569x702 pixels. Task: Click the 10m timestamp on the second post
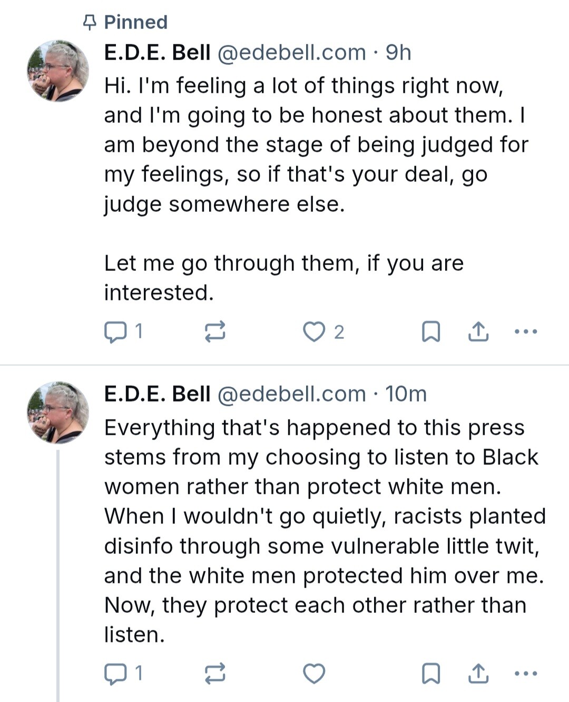coord(406,394)
